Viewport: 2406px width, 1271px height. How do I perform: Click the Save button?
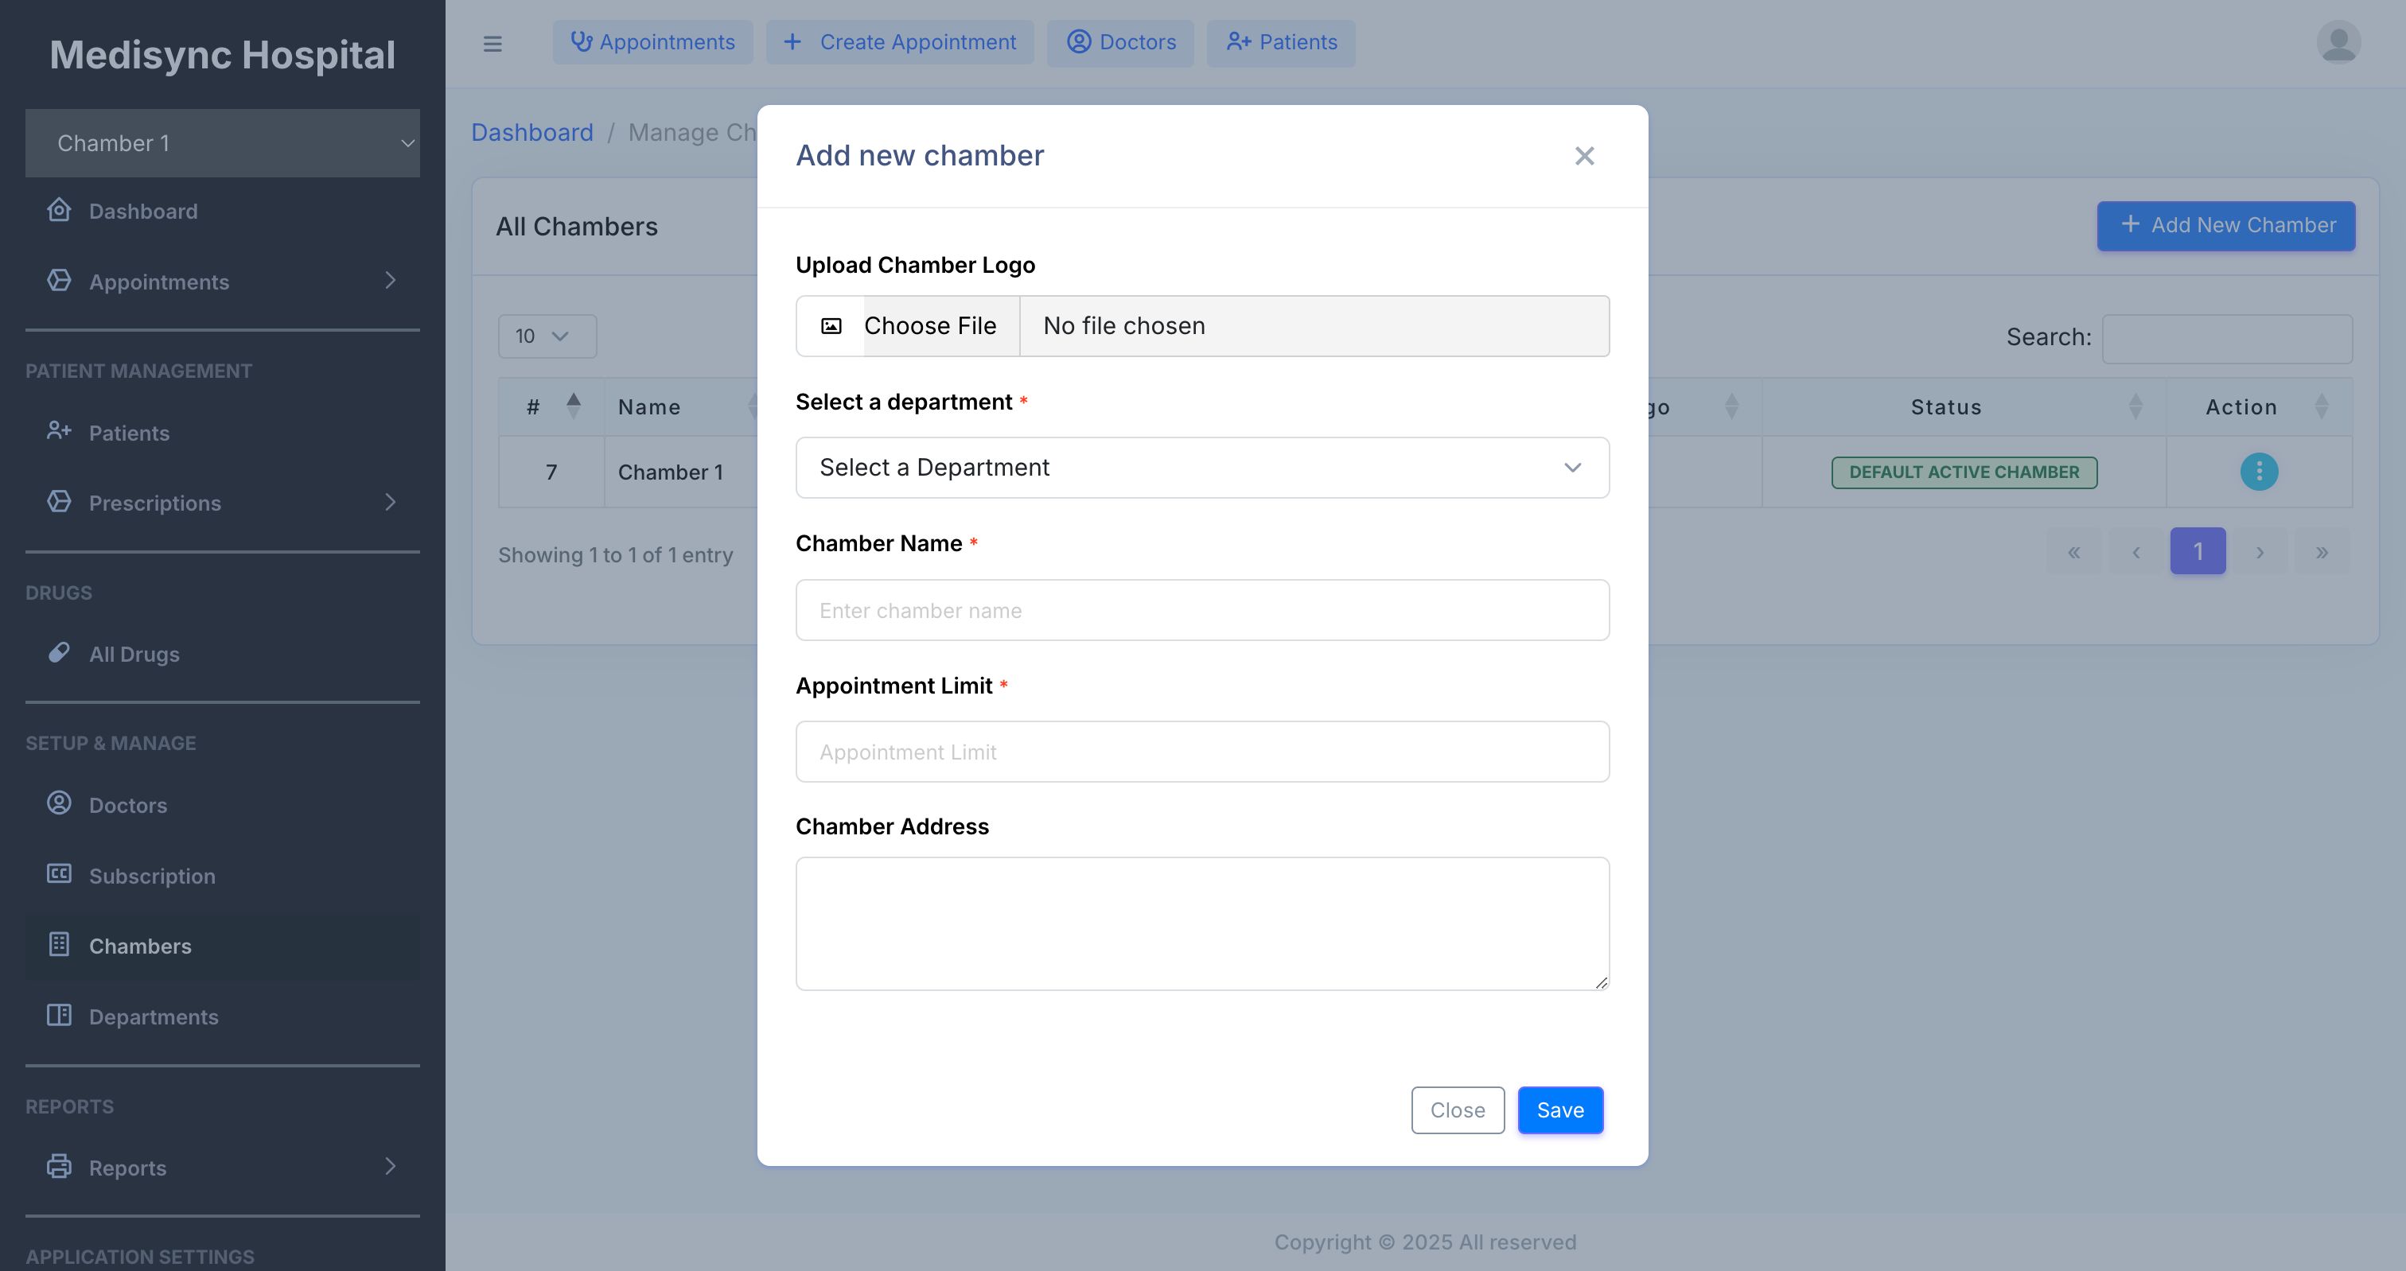pyautogui.click(x=1559, y=1110)
